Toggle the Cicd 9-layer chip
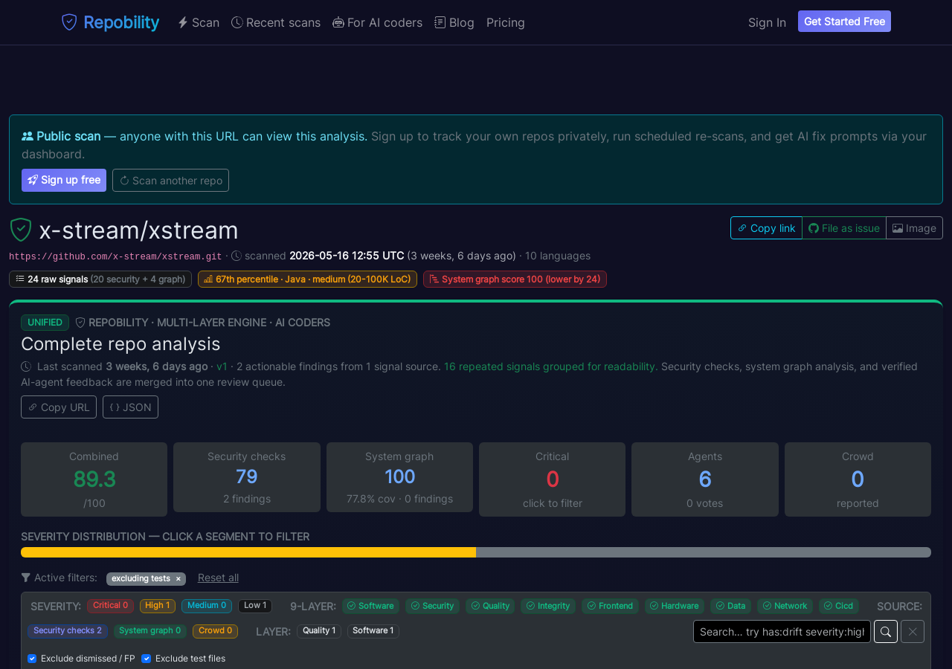 (839, 606)
